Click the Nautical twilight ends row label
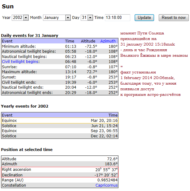 [x=23, y=87]
